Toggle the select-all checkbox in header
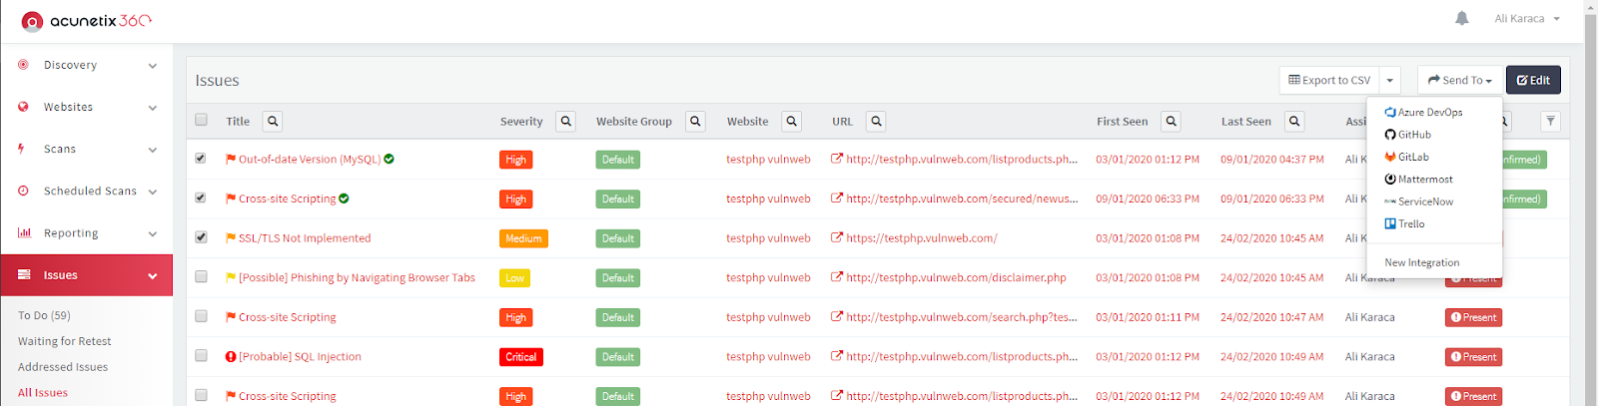1598x406 pixels. click(x=201, y=120)
